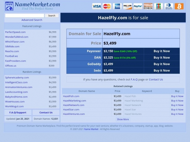
Task: Click the 'Save $174 (5% Off)' text
Action: [125, 58]
